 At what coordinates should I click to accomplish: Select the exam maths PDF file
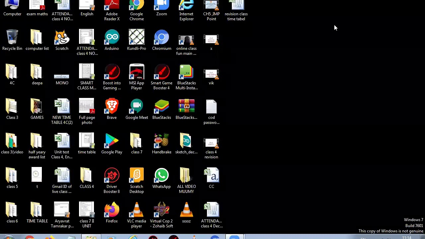tap(37, 8)
